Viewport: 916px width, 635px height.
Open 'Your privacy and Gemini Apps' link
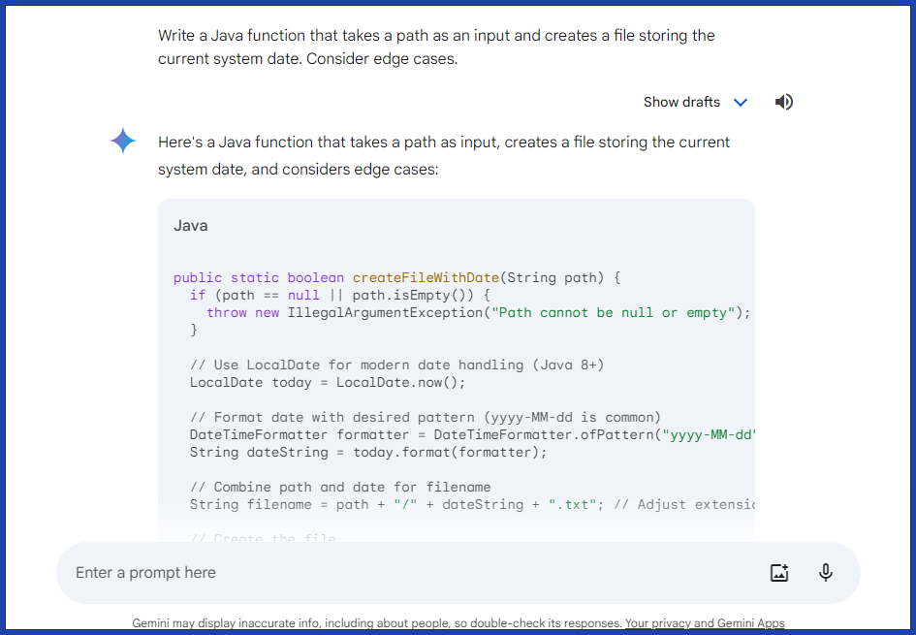[x=705, y=623]
